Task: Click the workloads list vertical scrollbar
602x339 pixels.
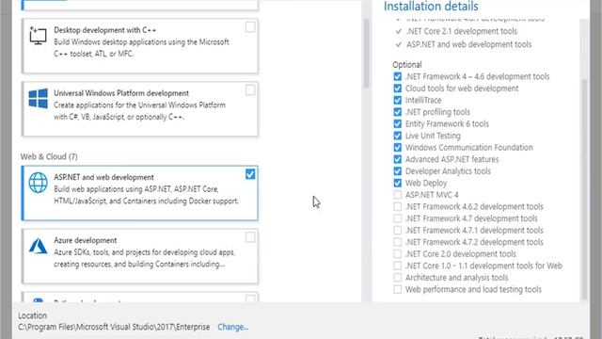Action: coord(366,53)
